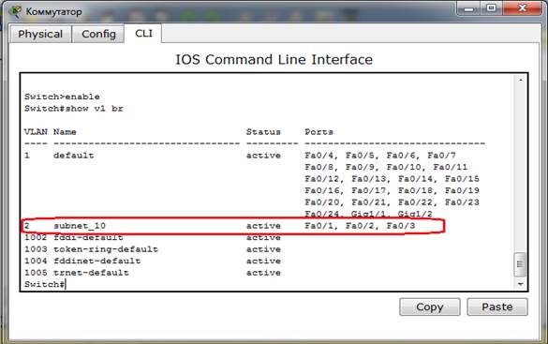This screenshot has height=344, width=548.
Task: Click the fddinet-default VLAN 1004 row
Action: point(153,262)
